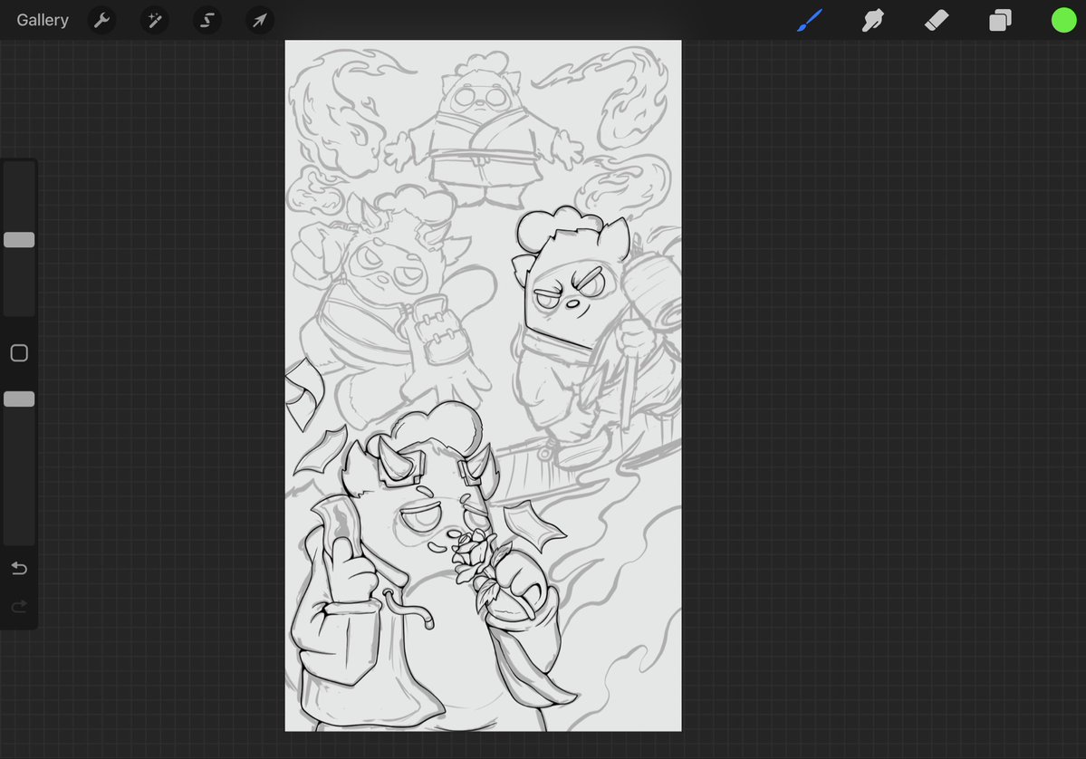Screen dimensions: 1086x759
Task: Open the Selection tool
Action: tap(207, 20)
